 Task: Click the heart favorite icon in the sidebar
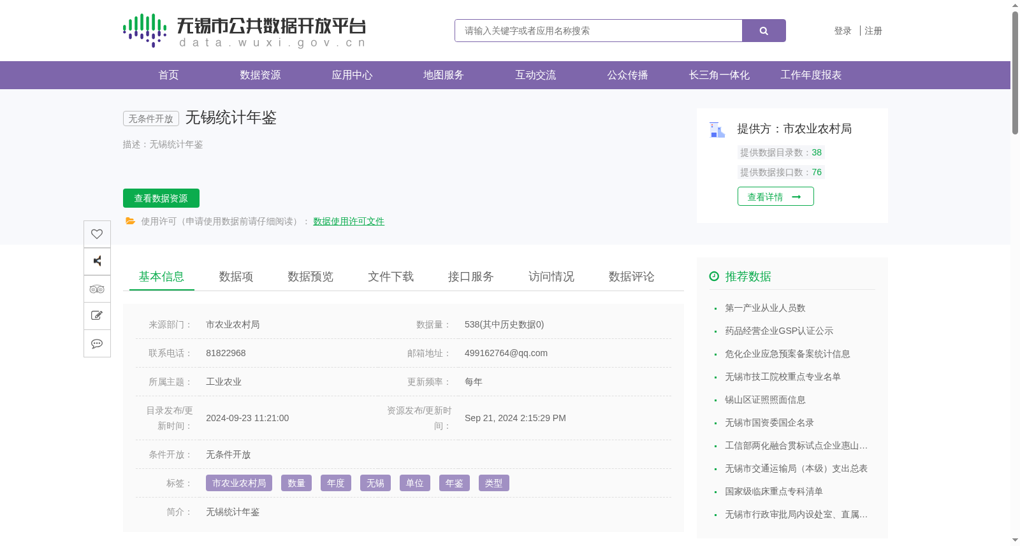97,234
